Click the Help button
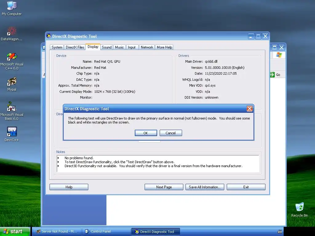 click(x=69, y=187)
